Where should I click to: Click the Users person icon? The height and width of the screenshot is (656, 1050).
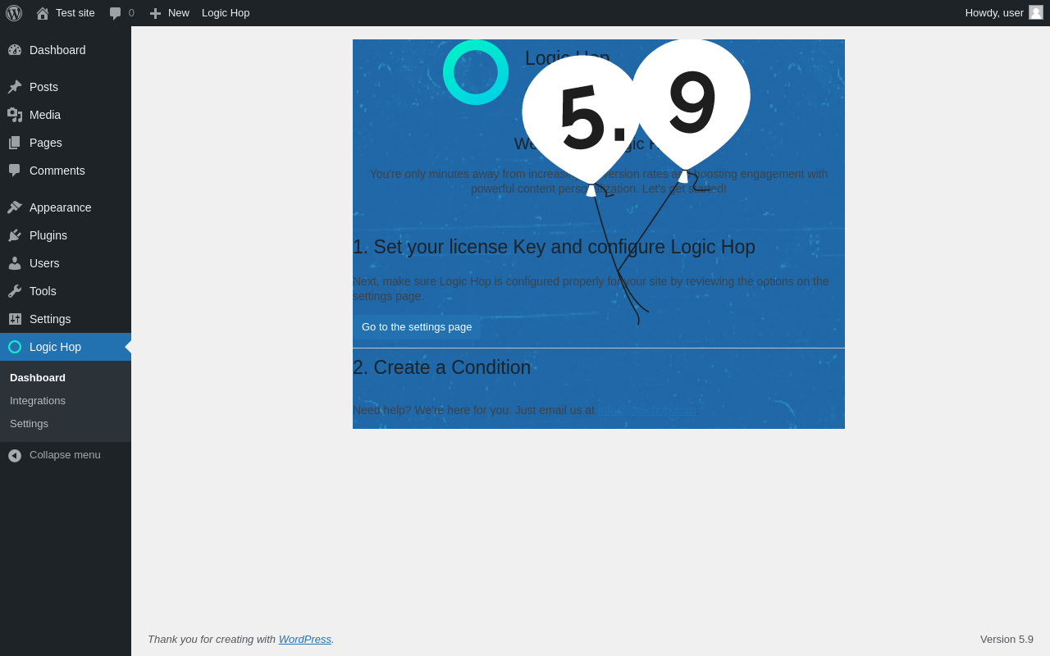point(15,263)
